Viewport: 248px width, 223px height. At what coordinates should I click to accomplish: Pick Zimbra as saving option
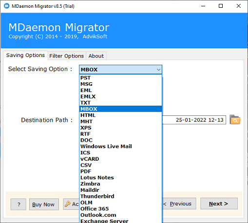[120, 184]
